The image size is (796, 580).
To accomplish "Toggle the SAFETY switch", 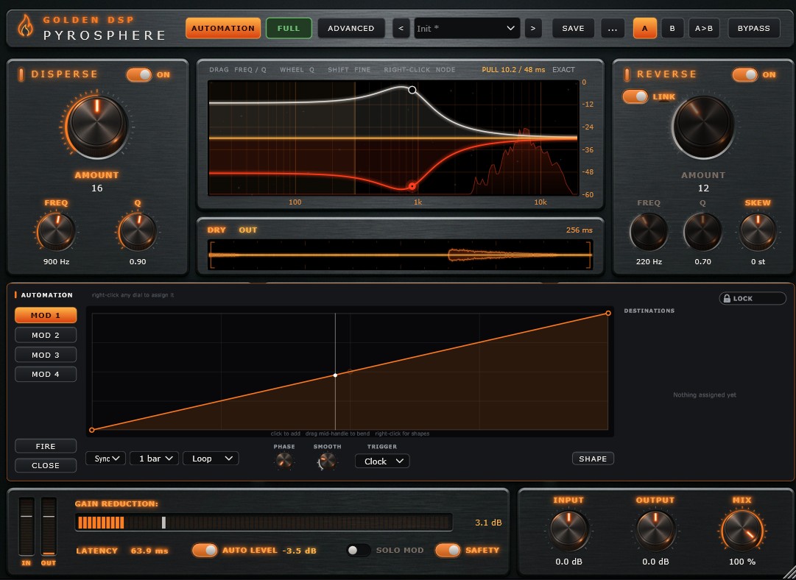I will [448, 550].
